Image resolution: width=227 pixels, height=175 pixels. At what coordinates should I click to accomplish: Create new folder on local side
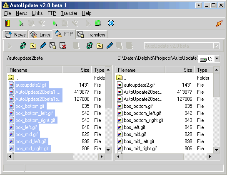click(100, 46)
